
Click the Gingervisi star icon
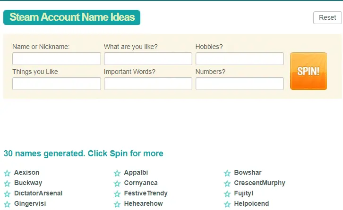[x=7, y=204]
